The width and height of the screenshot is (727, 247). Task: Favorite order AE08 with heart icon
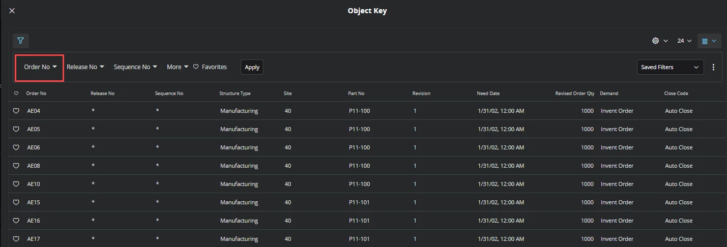(x=16, y=166)
